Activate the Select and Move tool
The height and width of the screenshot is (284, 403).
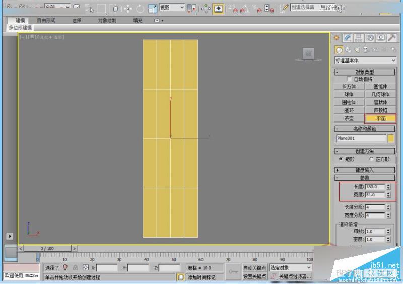coord(128,9)
